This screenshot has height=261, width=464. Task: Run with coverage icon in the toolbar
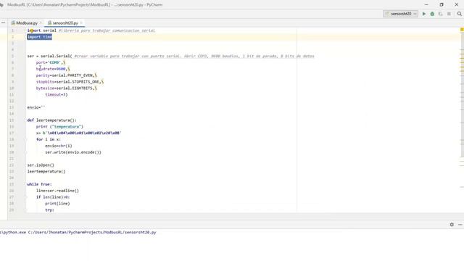click(x=440, y=14)
